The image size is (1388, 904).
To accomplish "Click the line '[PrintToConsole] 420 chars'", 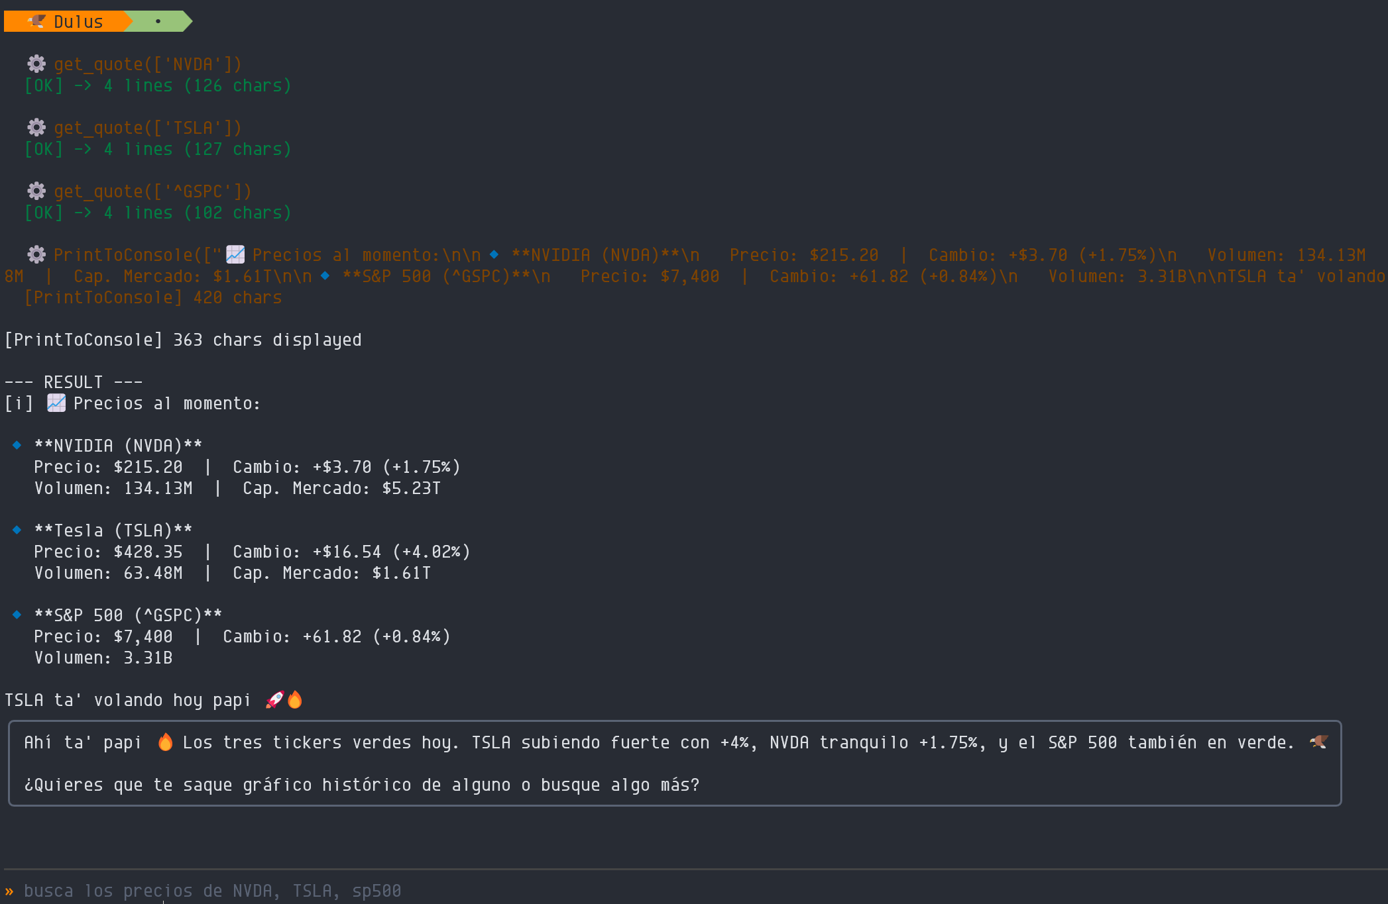I will point(153,297).
